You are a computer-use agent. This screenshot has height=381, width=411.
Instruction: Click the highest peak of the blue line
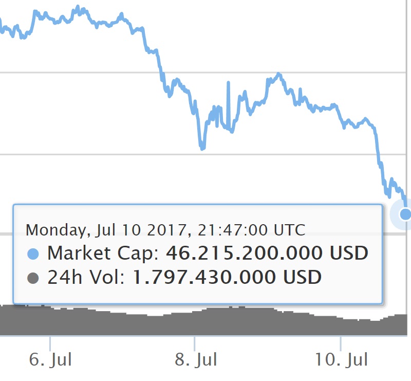[x=78, y=7]
